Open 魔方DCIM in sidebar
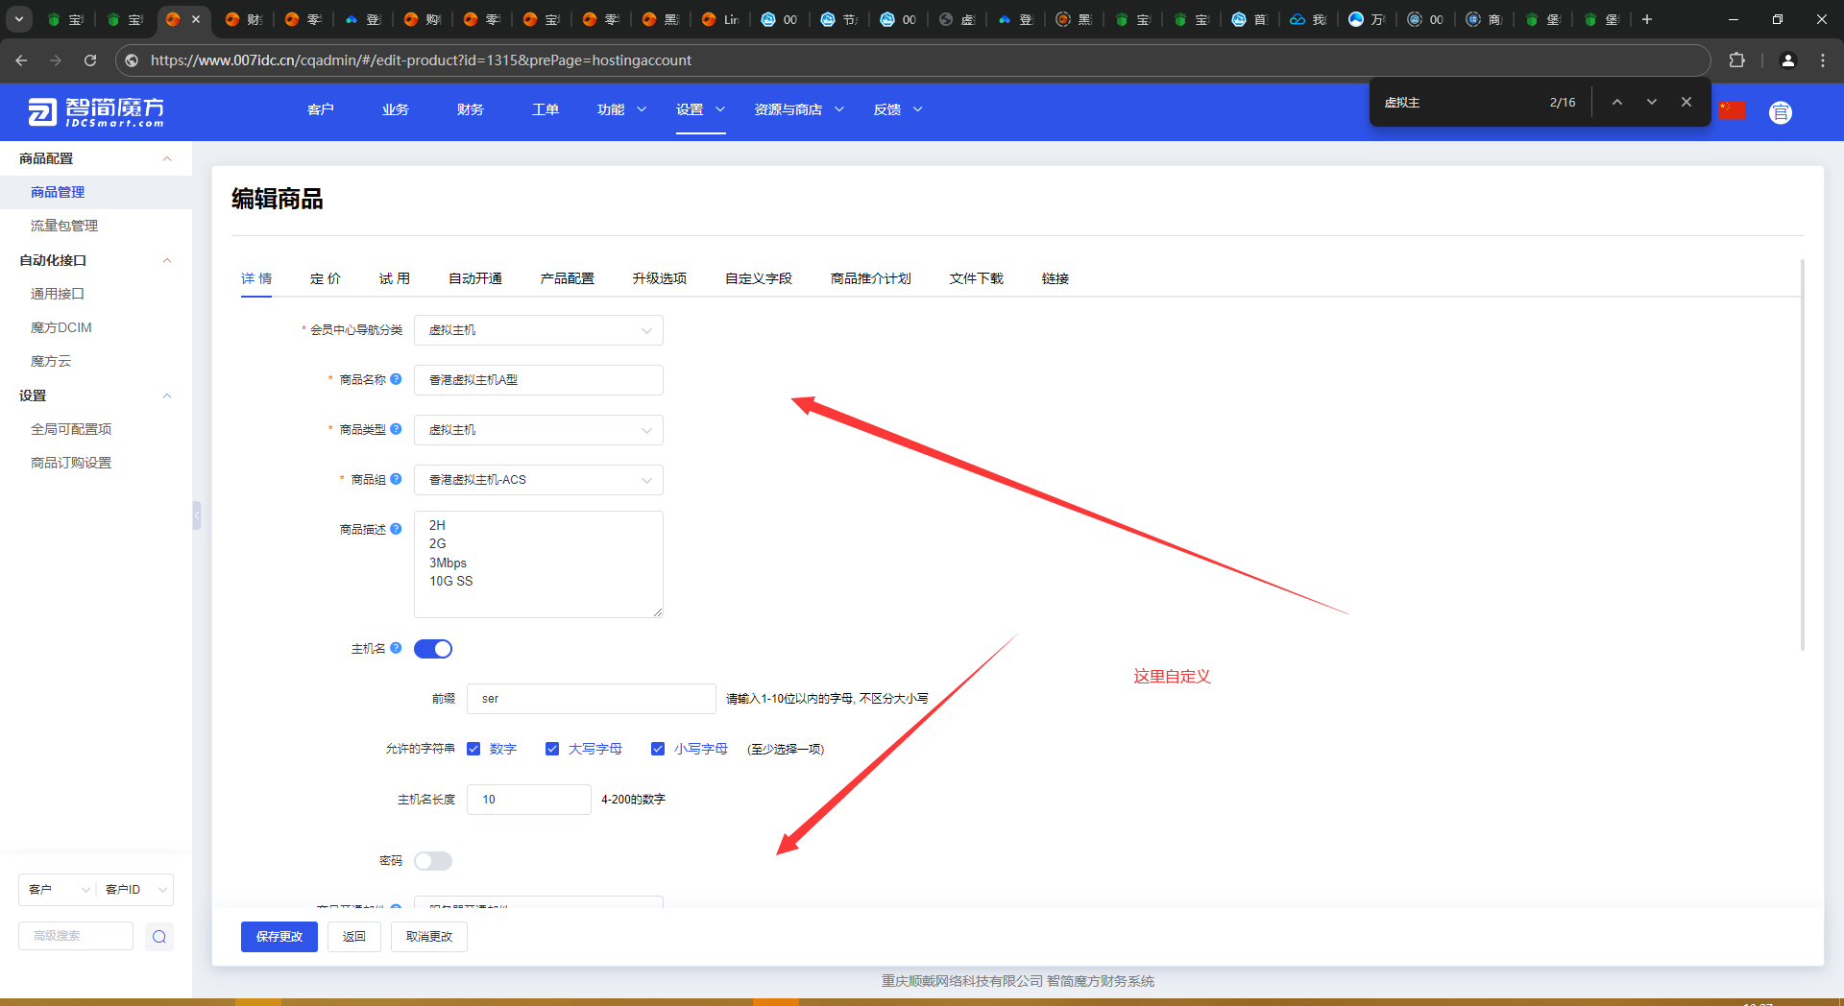The height and width of the screenshot is (1006, 1844). click(61, 327)
